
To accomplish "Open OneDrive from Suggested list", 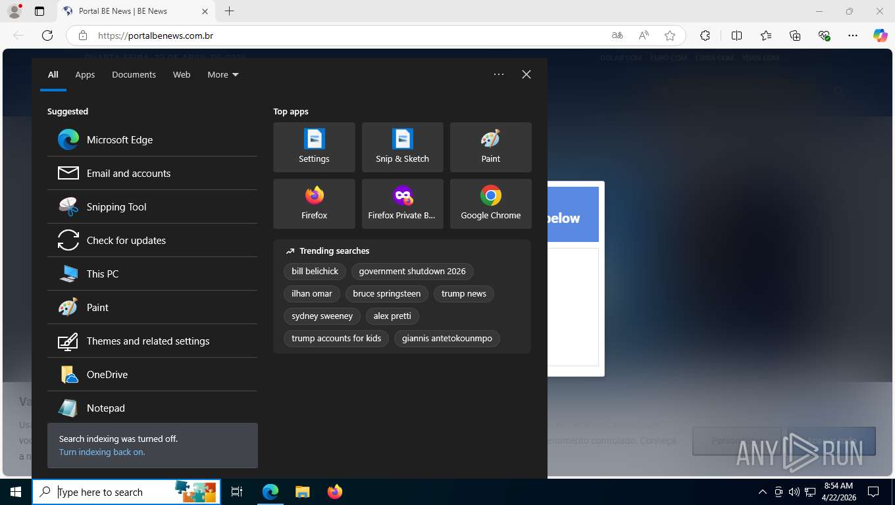I will pos(152,374).
